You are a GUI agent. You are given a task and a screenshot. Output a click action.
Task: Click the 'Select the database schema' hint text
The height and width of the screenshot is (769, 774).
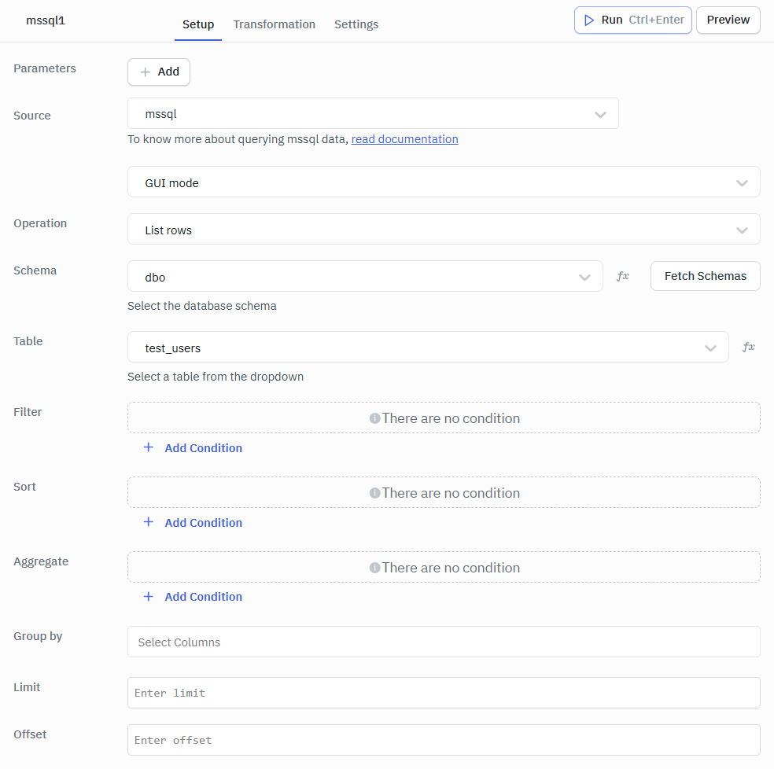click(202, 306)
